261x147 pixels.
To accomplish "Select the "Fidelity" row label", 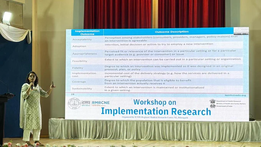I will coord(78,68).
